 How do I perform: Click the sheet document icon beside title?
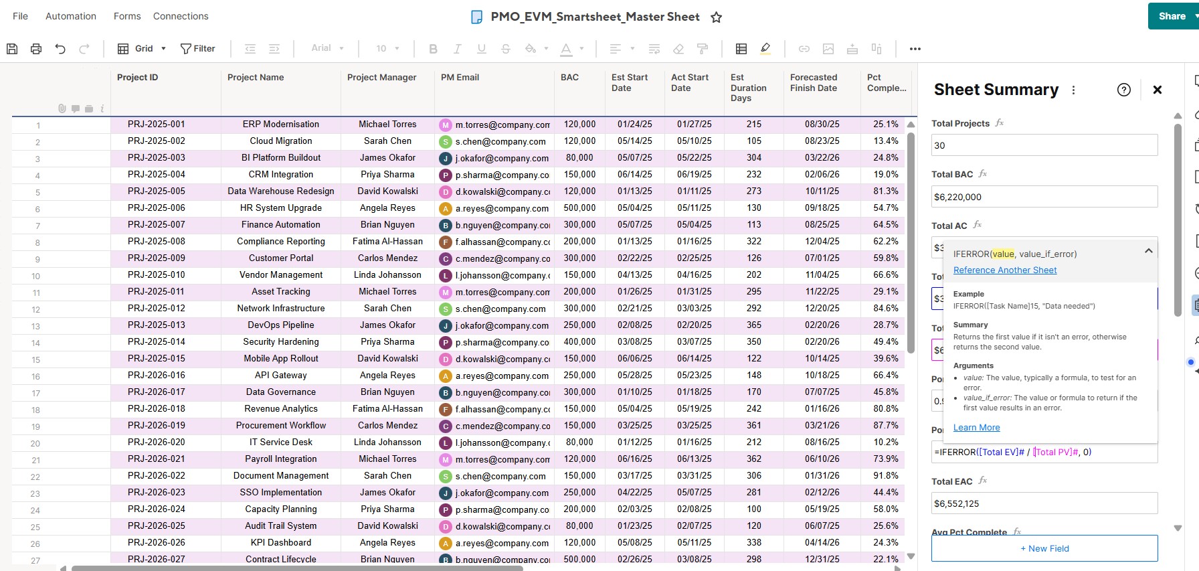point(477,17)
